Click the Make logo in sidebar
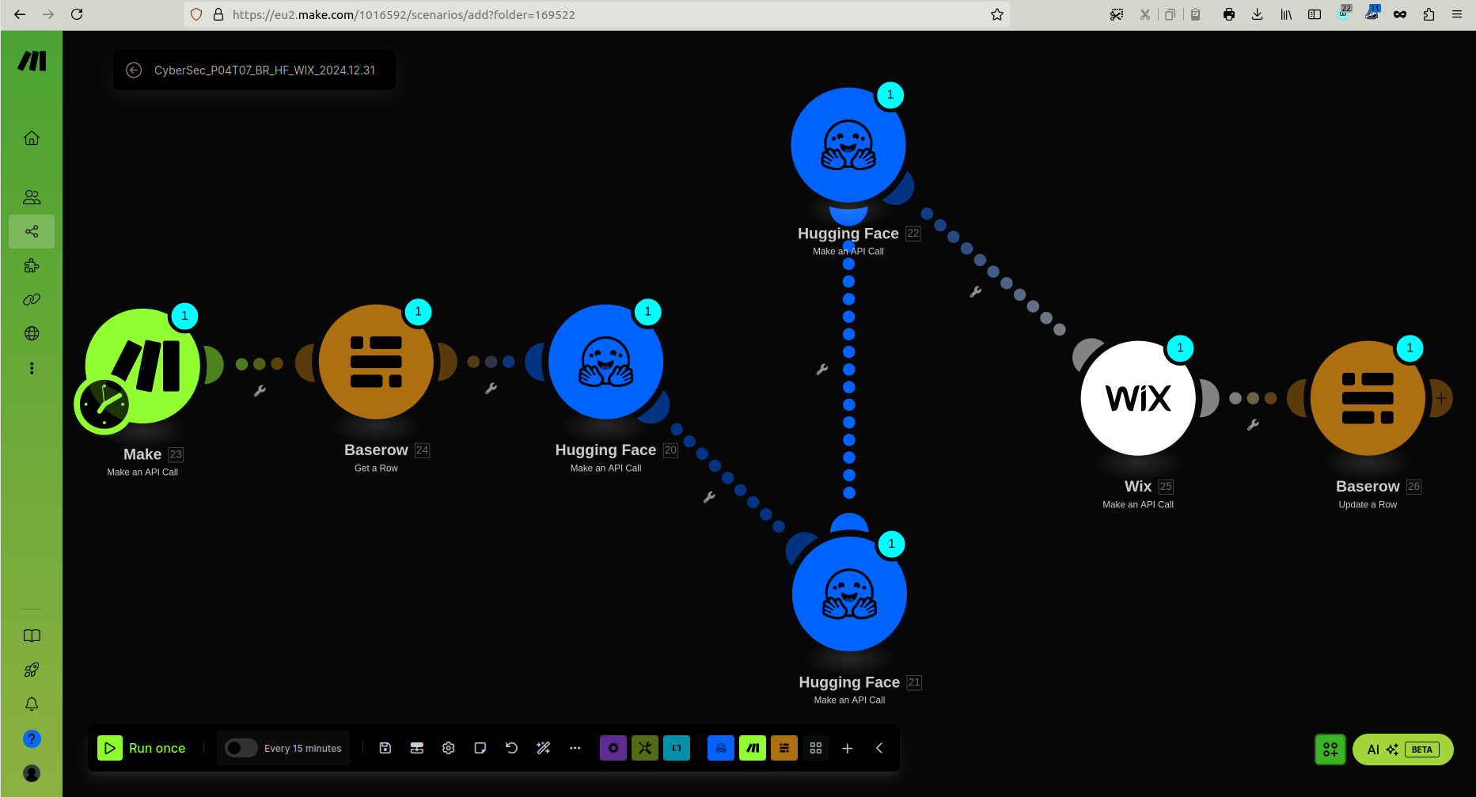 [x=32, y=61]
